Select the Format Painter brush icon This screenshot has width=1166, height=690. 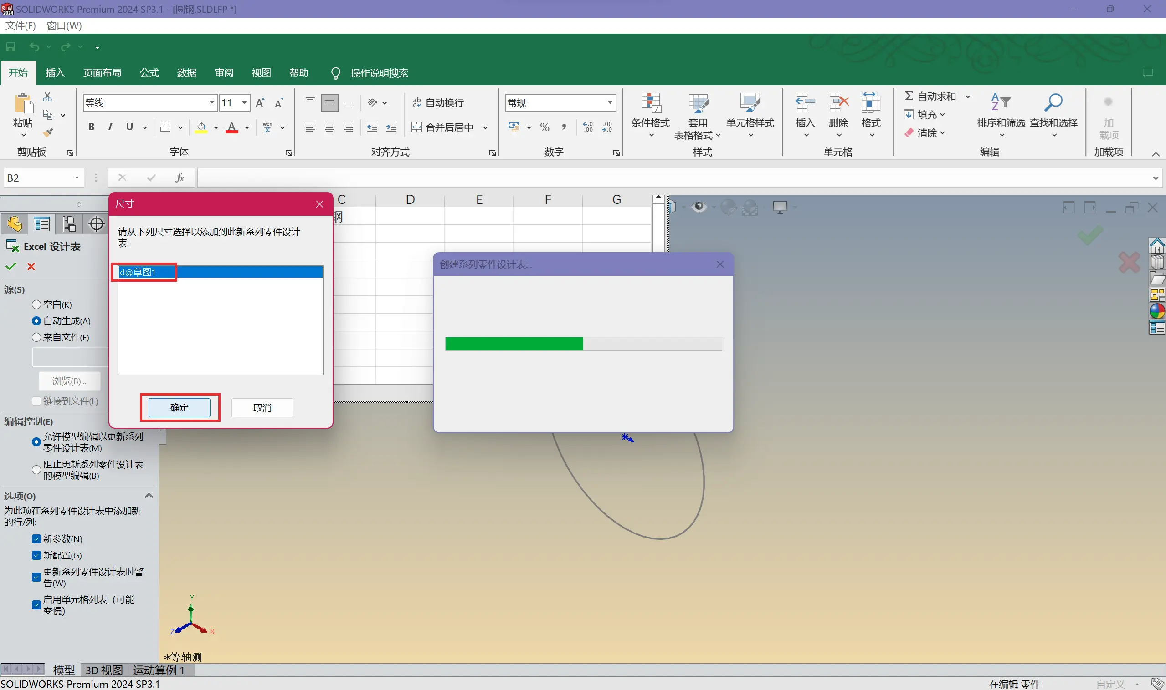(47, 133)
